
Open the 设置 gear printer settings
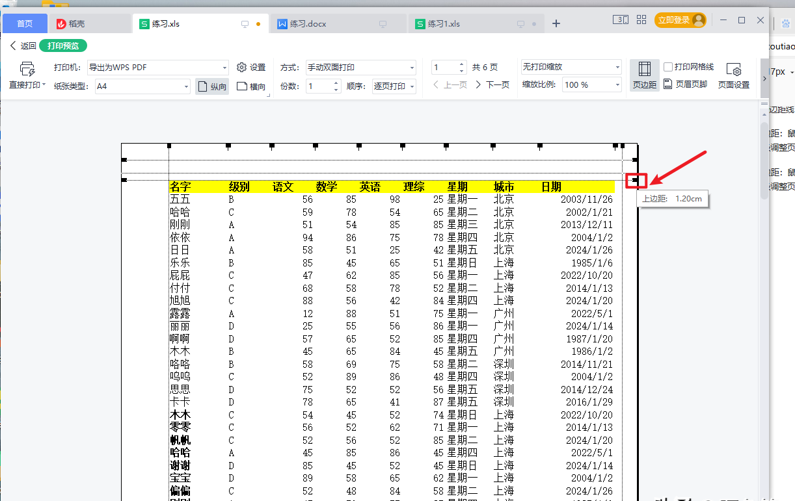pyautogui.click(x=251, y=68)
